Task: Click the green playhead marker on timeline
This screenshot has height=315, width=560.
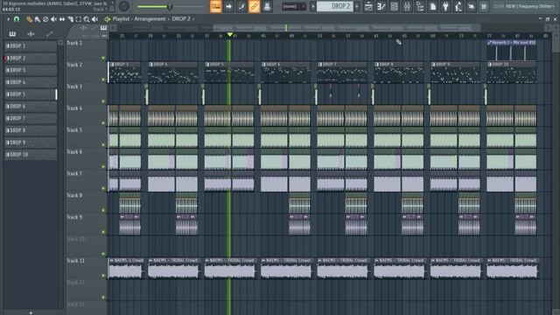Action: click(x=230, y=35)
